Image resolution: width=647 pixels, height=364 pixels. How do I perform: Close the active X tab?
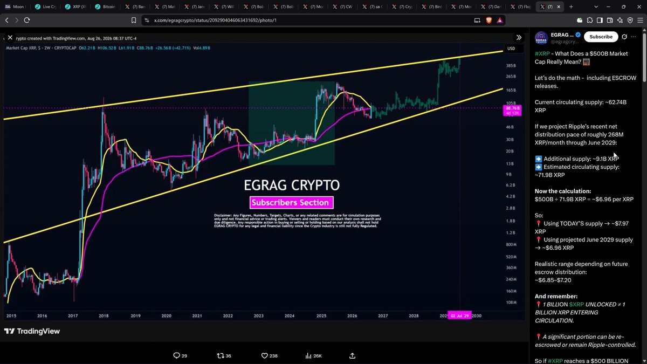[559, 6]
